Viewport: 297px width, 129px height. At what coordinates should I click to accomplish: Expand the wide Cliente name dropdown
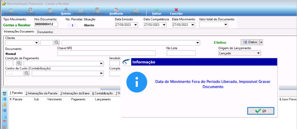[x=198, y=43]
